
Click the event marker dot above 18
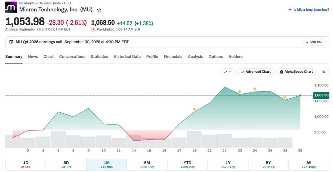(x=194, y=109)
